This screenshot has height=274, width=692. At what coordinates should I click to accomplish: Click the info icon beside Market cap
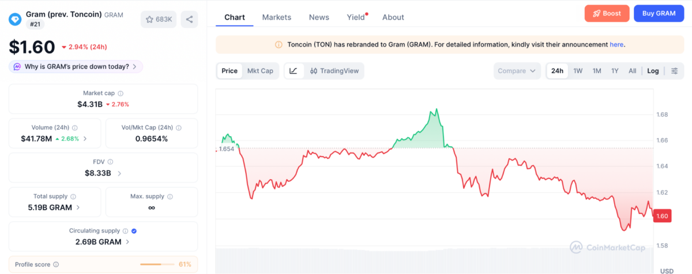[121, 93]
